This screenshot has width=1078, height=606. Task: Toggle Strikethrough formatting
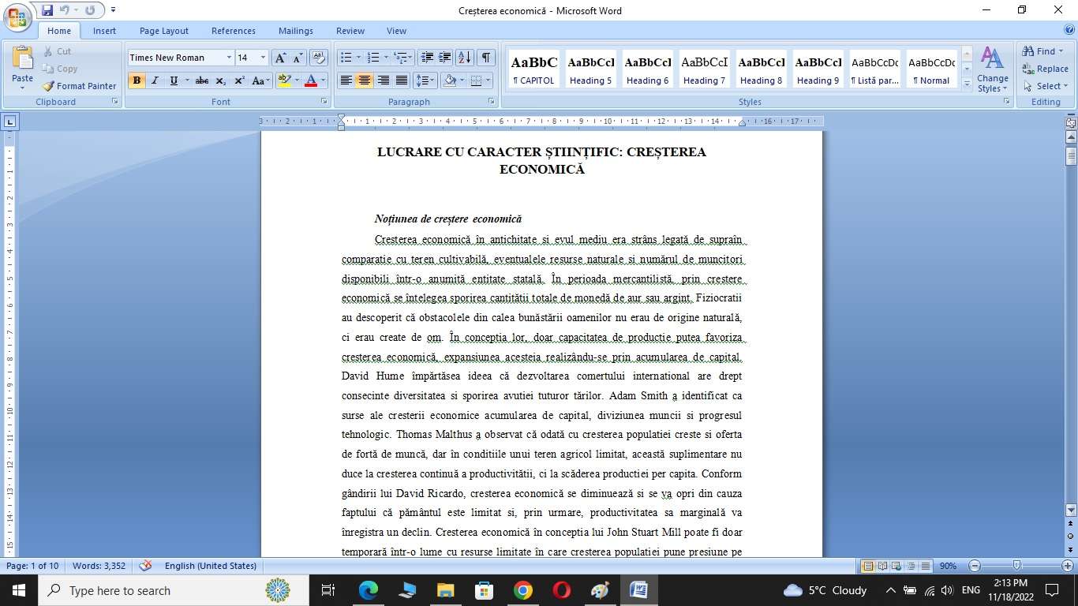click(x=202, y=80)
